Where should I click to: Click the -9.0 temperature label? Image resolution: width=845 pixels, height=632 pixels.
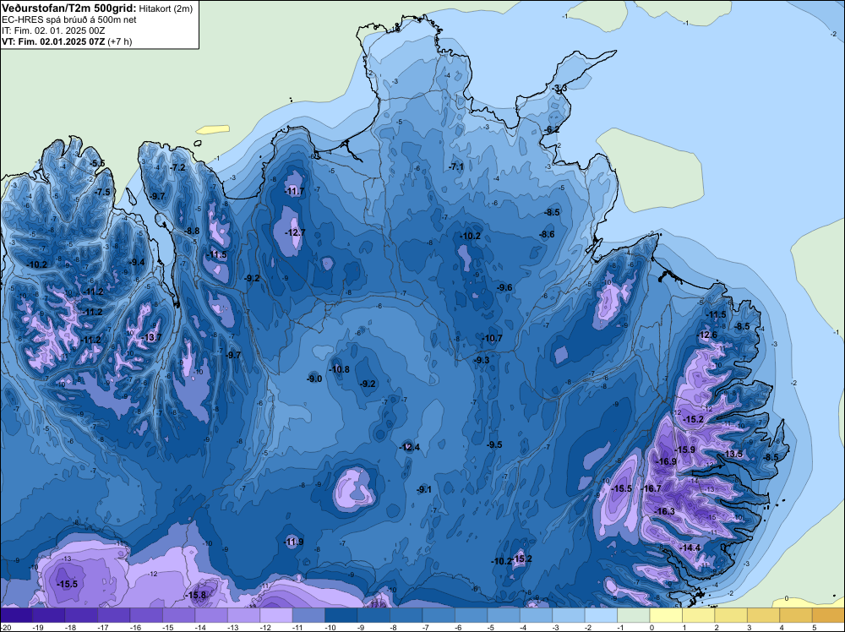coord(313,379)
